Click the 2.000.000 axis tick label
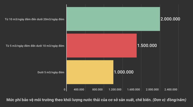Screen dimensions: 193x107 pos(152,90)
